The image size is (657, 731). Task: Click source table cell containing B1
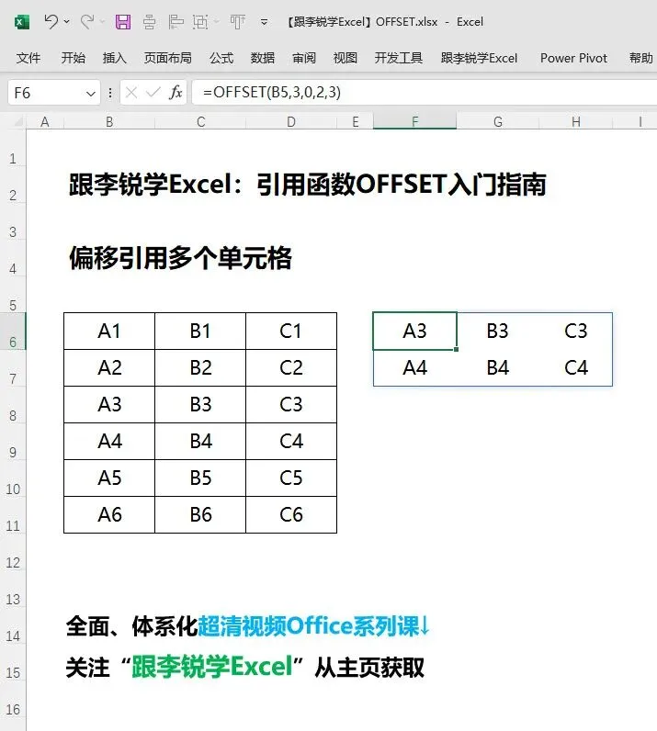(x=200, y=331)
